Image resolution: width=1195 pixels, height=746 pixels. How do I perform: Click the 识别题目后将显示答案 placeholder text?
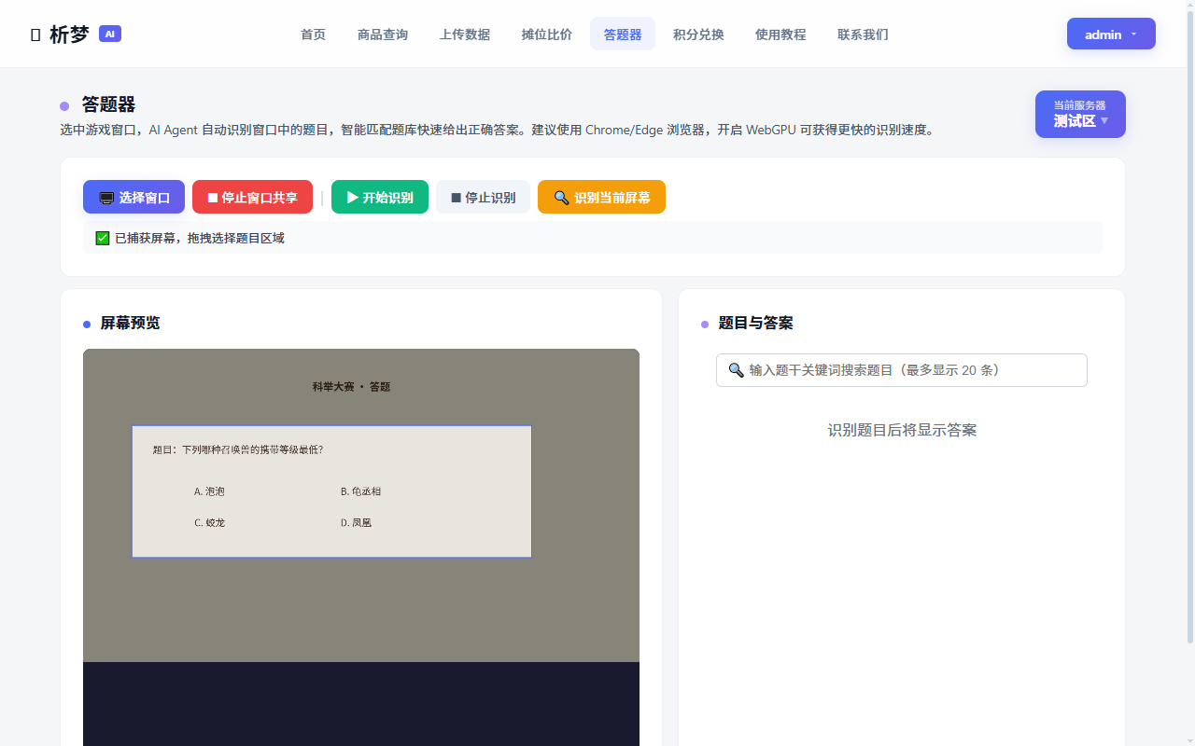(x=902, y=430)
